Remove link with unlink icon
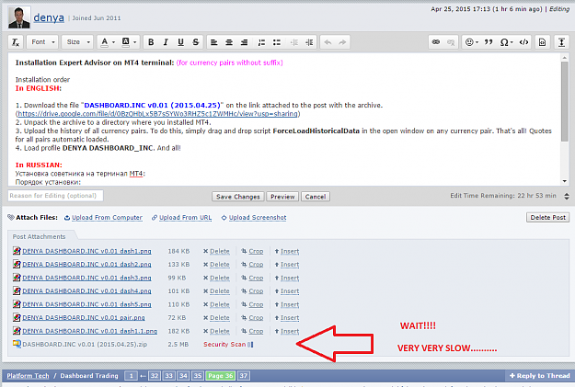 (451, 42)
